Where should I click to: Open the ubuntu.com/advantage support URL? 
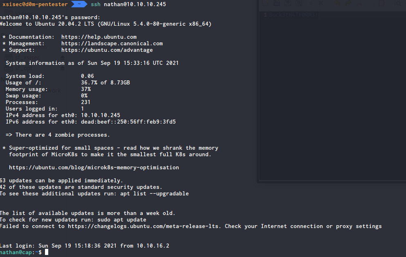tap(107, 50)
